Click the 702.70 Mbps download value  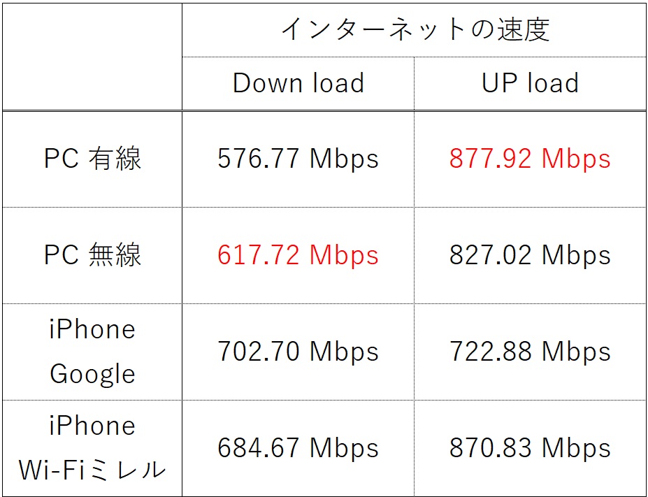298,352
